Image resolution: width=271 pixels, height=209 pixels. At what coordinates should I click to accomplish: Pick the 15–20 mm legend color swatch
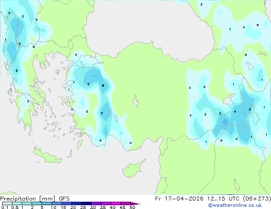tap(67, 203)
